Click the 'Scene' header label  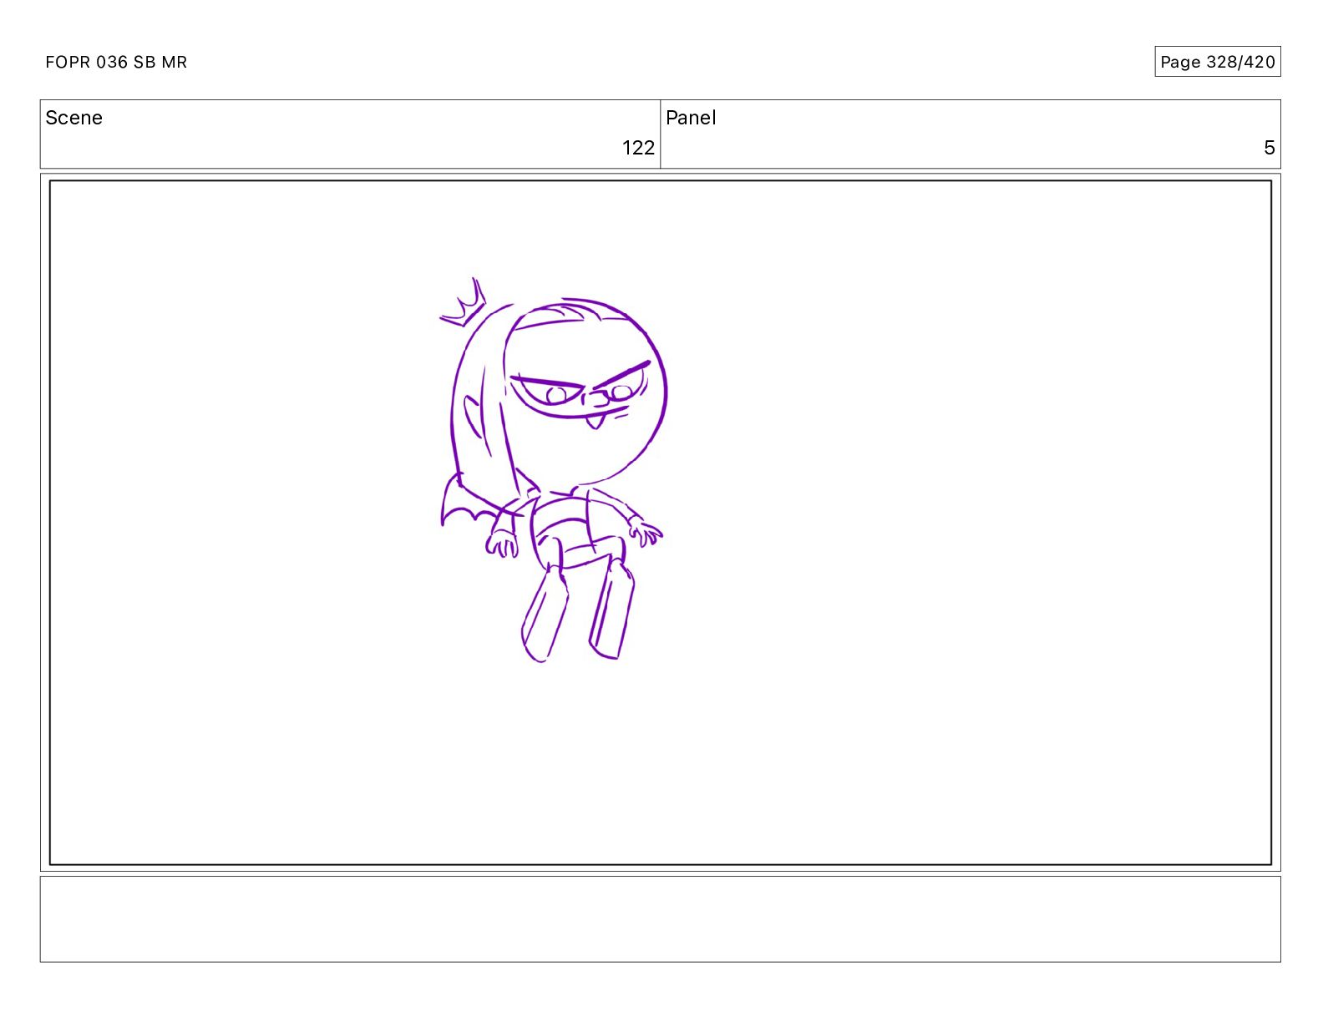point(73,118)
